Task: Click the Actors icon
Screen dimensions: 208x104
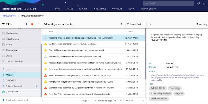Action: coord(3,44)
